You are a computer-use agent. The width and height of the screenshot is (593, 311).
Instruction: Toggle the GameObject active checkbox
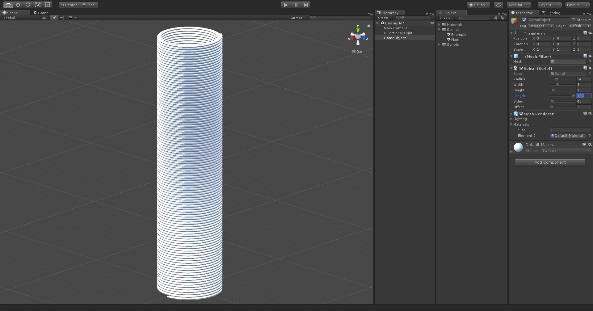click(524, 20)
